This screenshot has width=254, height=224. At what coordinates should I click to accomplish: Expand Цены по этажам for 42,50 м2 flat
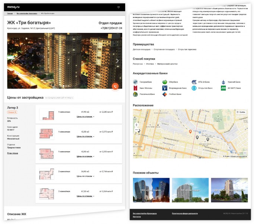pos(85,136)
